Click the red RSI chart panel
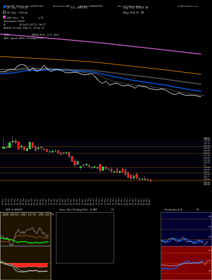Viewport: 212px width, 280px height. point(186,263)
